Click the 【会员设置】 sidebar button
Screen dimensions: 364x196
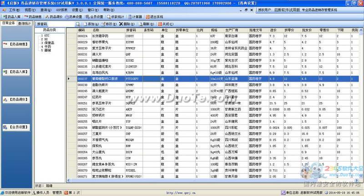tap(16, 127)
